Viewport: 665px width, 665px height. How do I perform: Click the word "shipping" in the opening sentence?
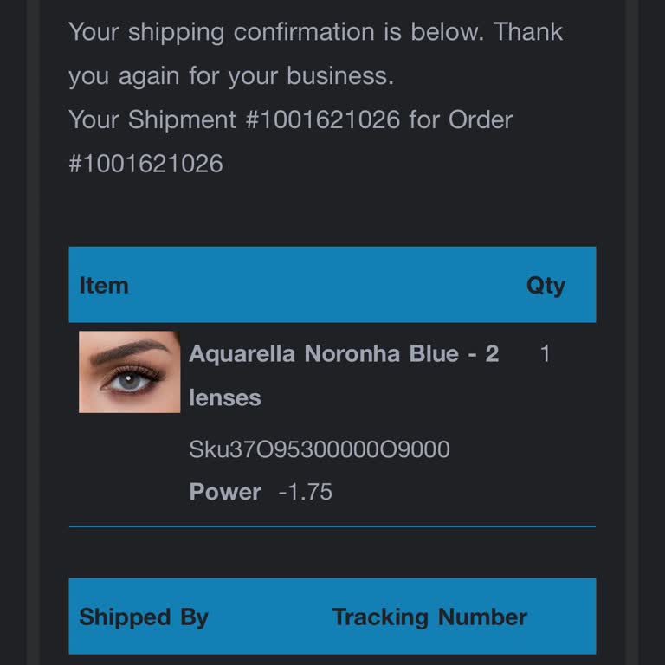point(176,32)
